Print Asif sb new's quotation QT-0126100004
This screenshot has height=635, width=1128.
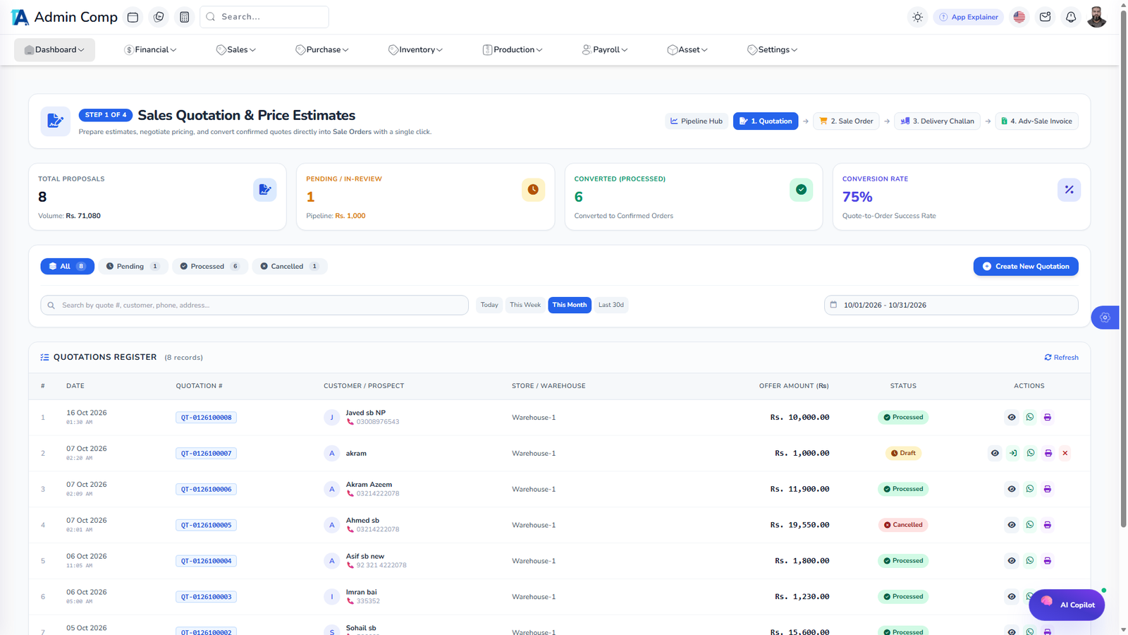coord(1048,561)
